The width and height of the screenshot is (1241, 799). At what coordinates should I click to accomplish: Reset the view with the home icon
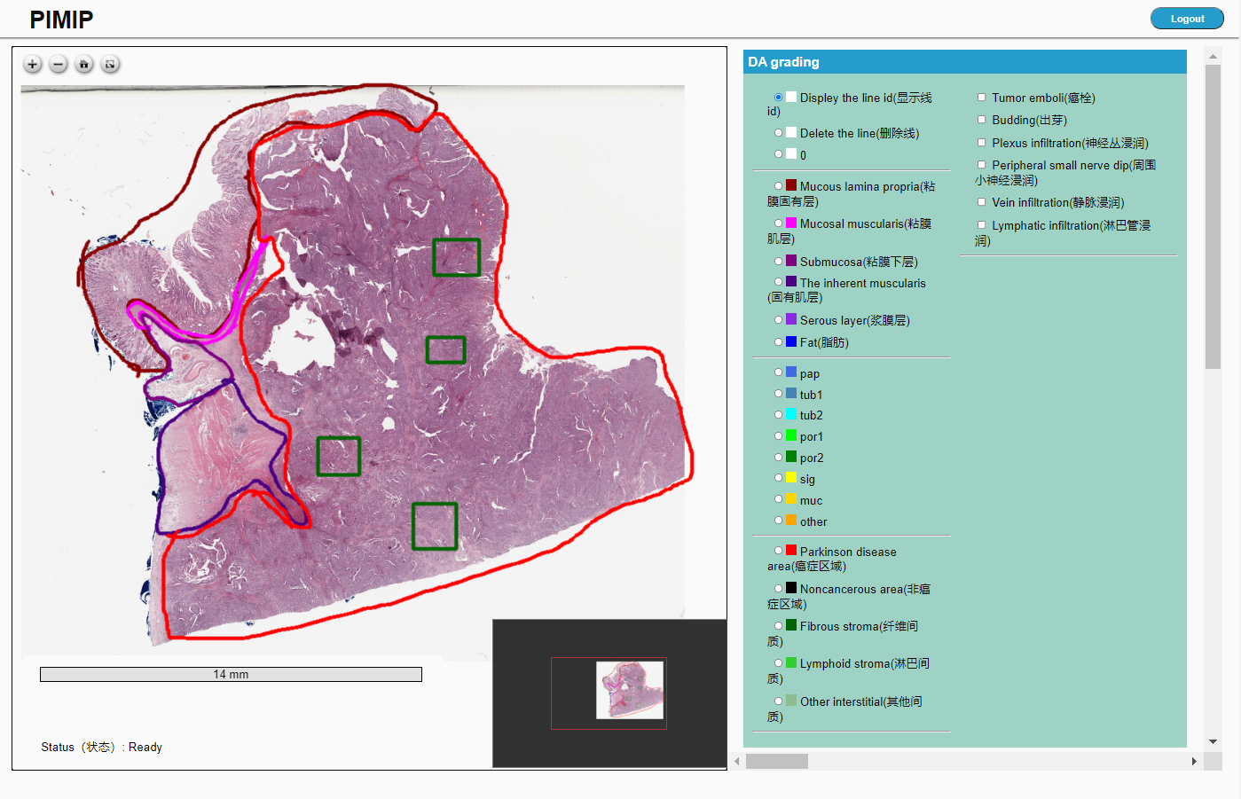(x=84, y=64)
